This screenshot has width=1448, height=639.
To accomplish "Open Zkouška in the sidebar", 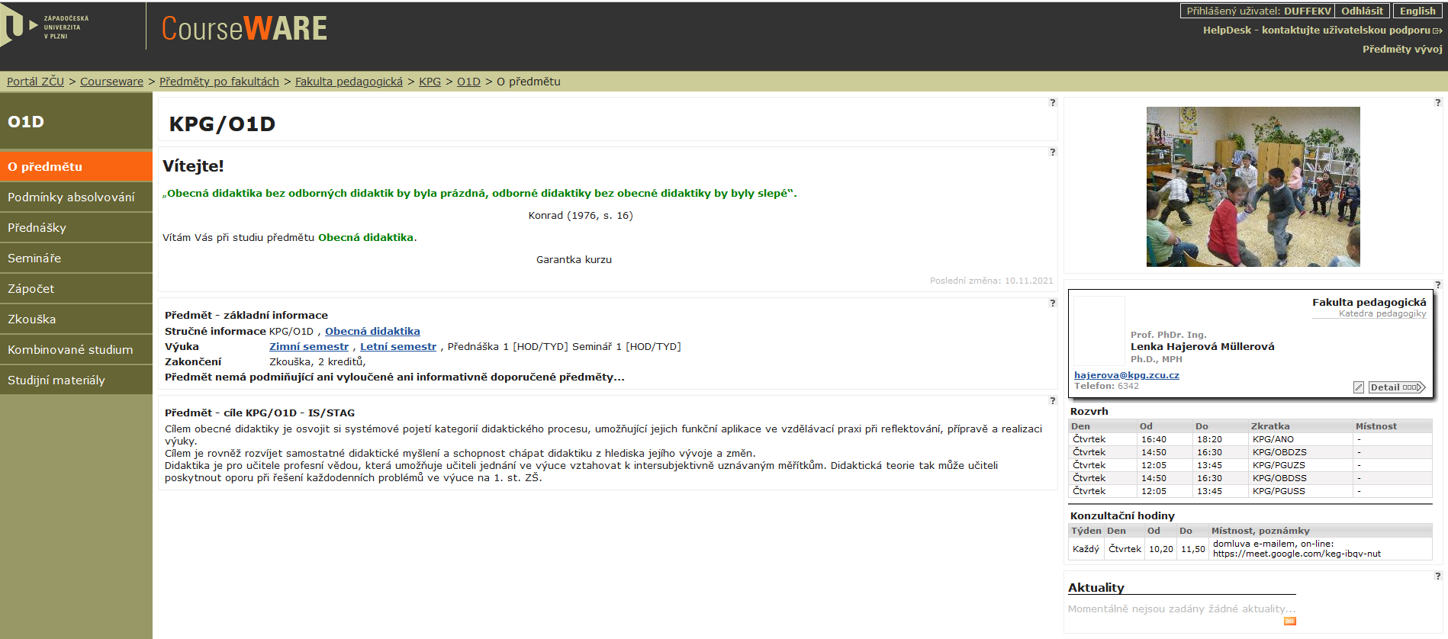I will pyautogui.click(x=76, y=319).
